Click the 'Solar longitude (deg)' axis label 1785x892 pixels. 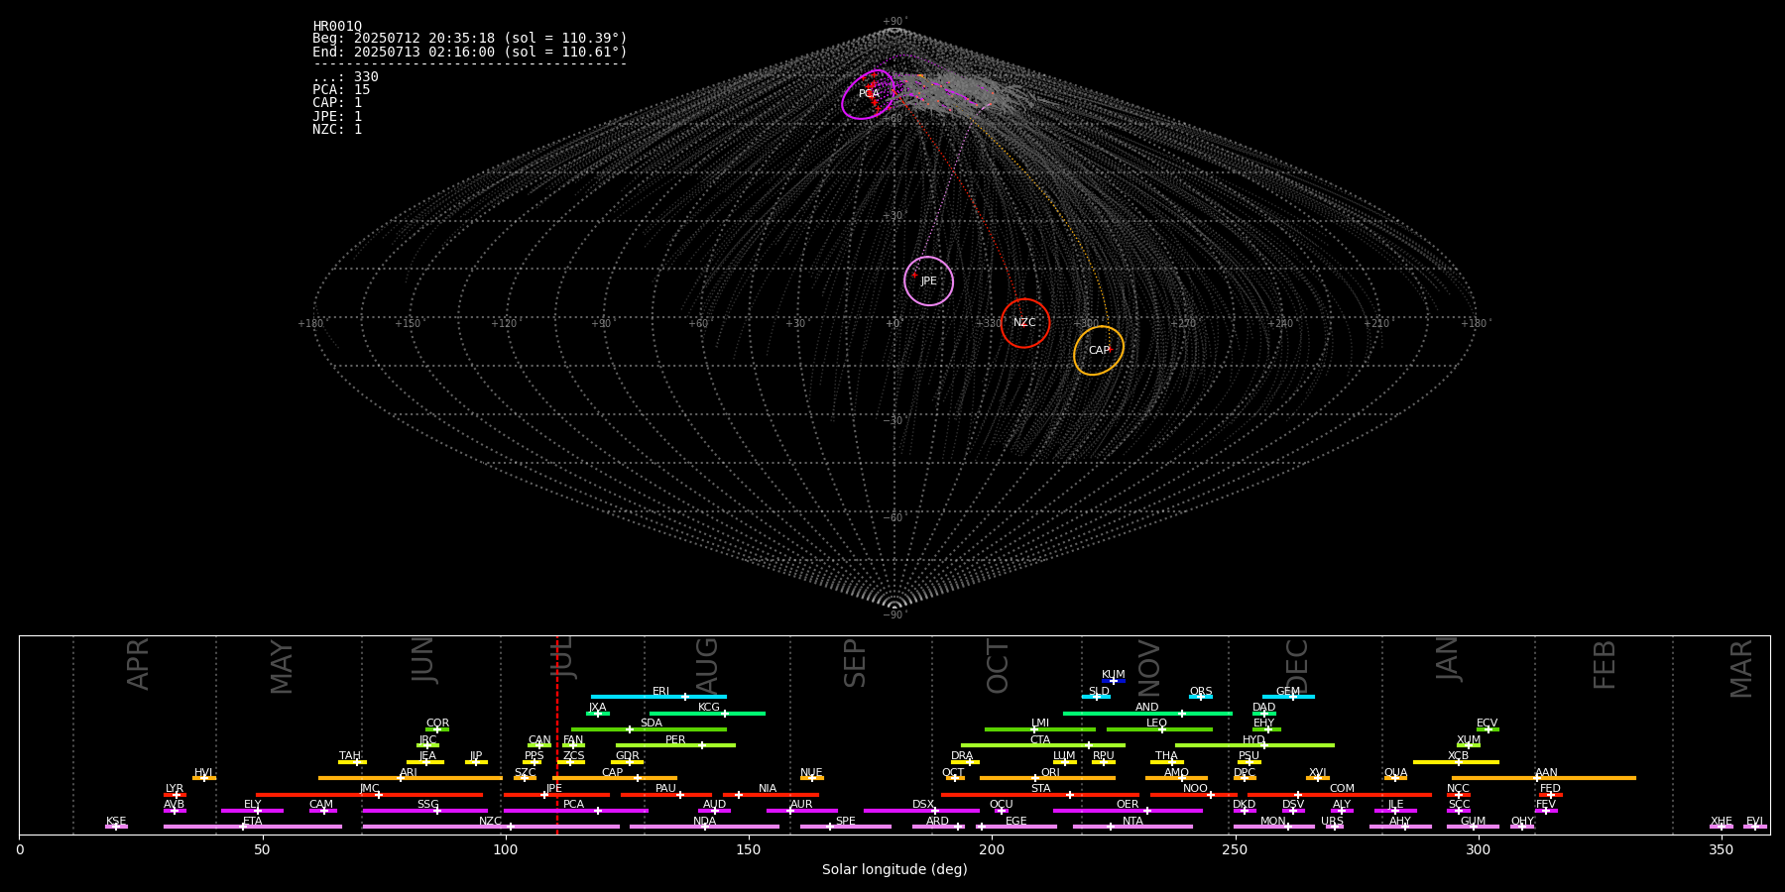point(894,869)
